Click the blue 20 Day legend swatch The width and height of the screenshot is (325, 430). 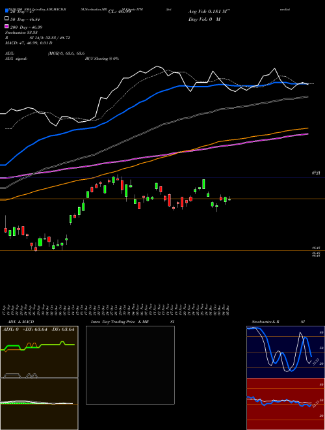point(6,11)
